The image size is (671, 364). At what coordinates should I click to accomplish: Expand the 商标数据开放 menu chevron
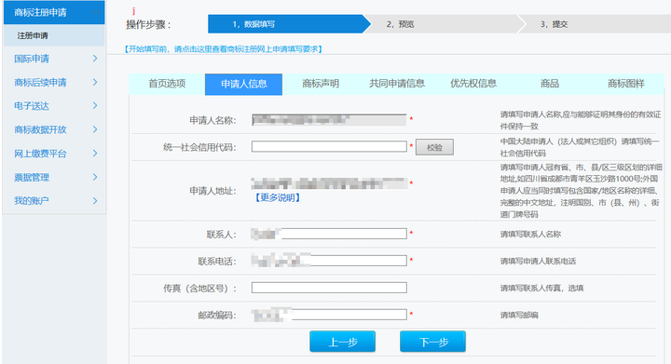tap(95, 129)
